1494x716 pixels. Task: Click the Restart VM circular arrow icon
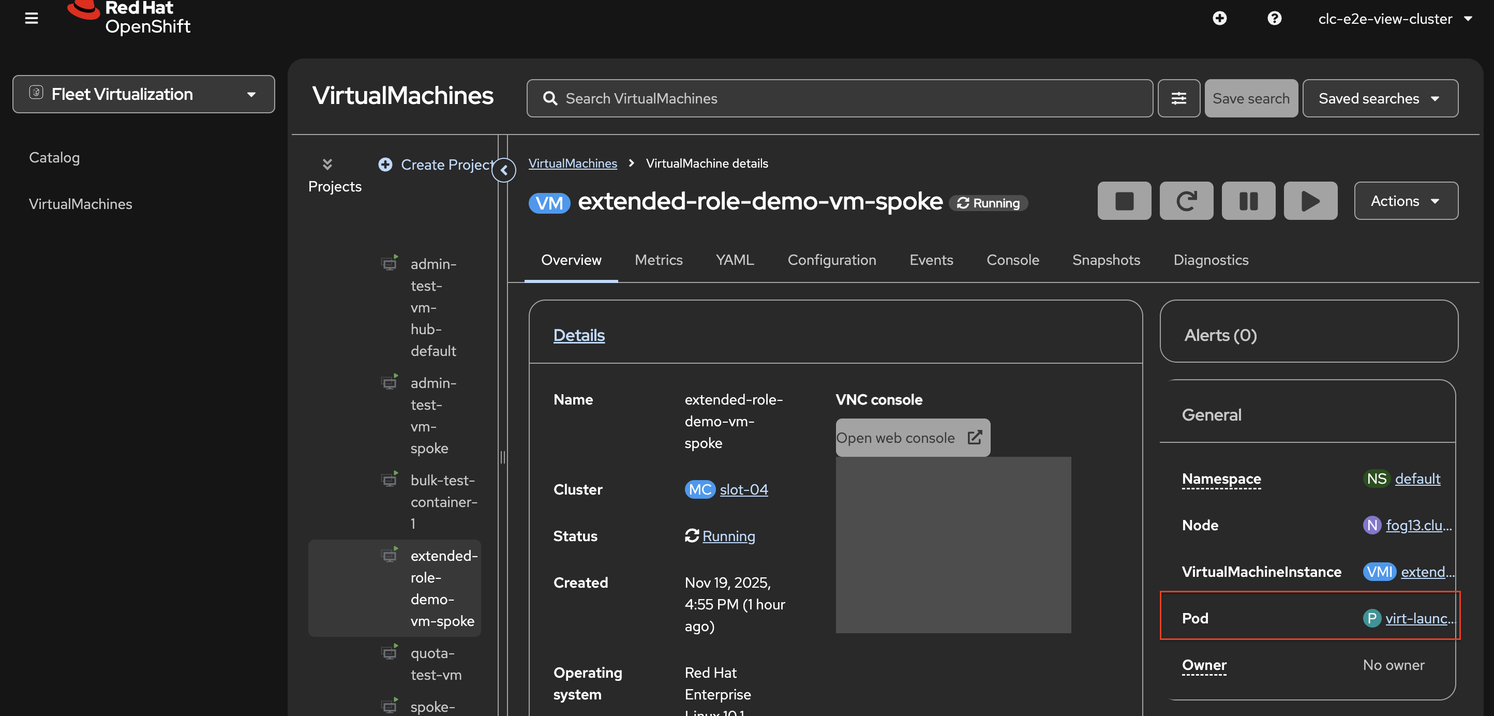coord(1186,201)
